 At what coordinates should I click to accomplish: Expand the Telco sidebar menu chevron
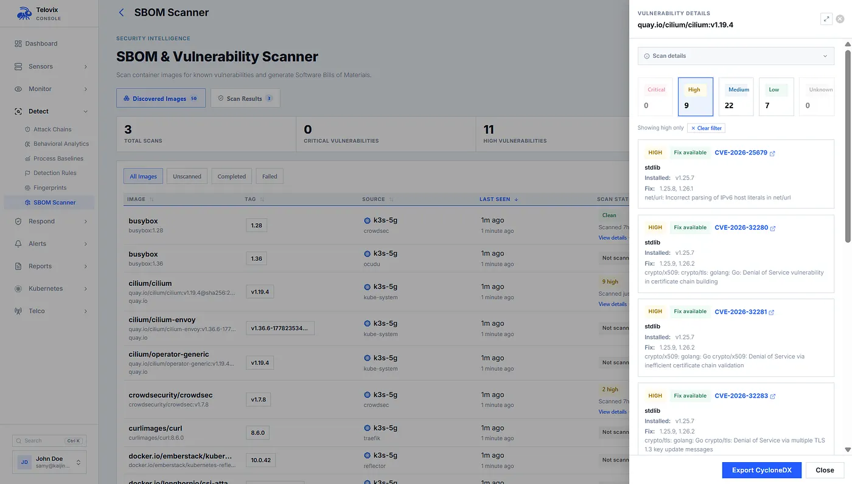coord(85,311)
